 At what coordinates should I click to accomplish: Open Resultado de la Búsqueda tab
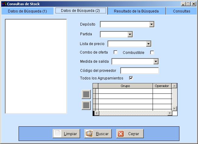tap(136, 11)
